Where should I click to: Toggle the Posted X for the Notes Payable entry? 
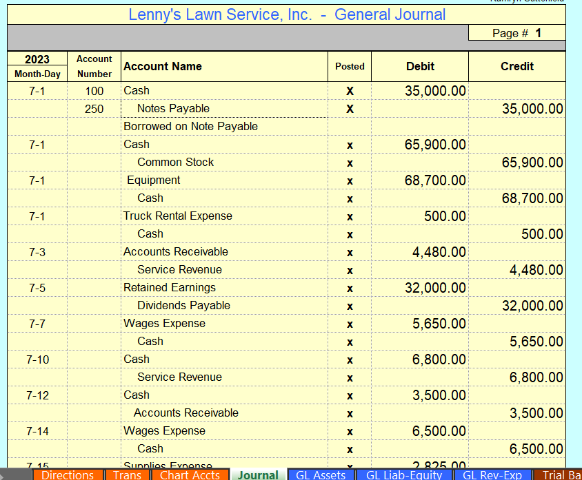pos(350,108)
